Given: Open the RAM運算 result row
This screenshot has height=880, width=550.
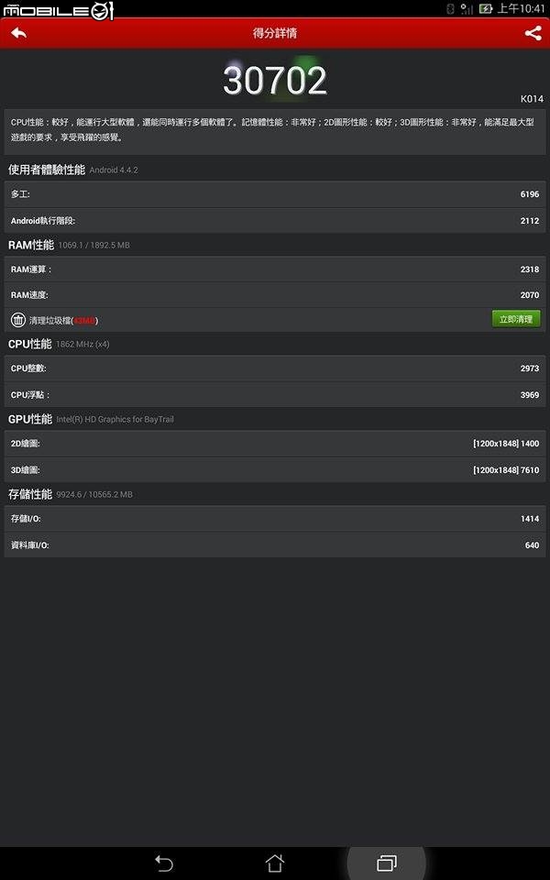Looking at the screenshot, I should tap(275, 269).
